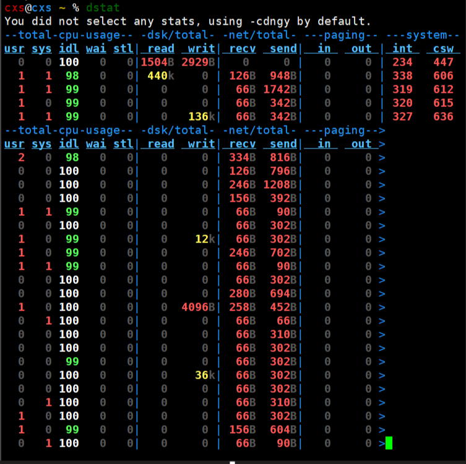Select interrupt count '338'

tap(402, 75)
